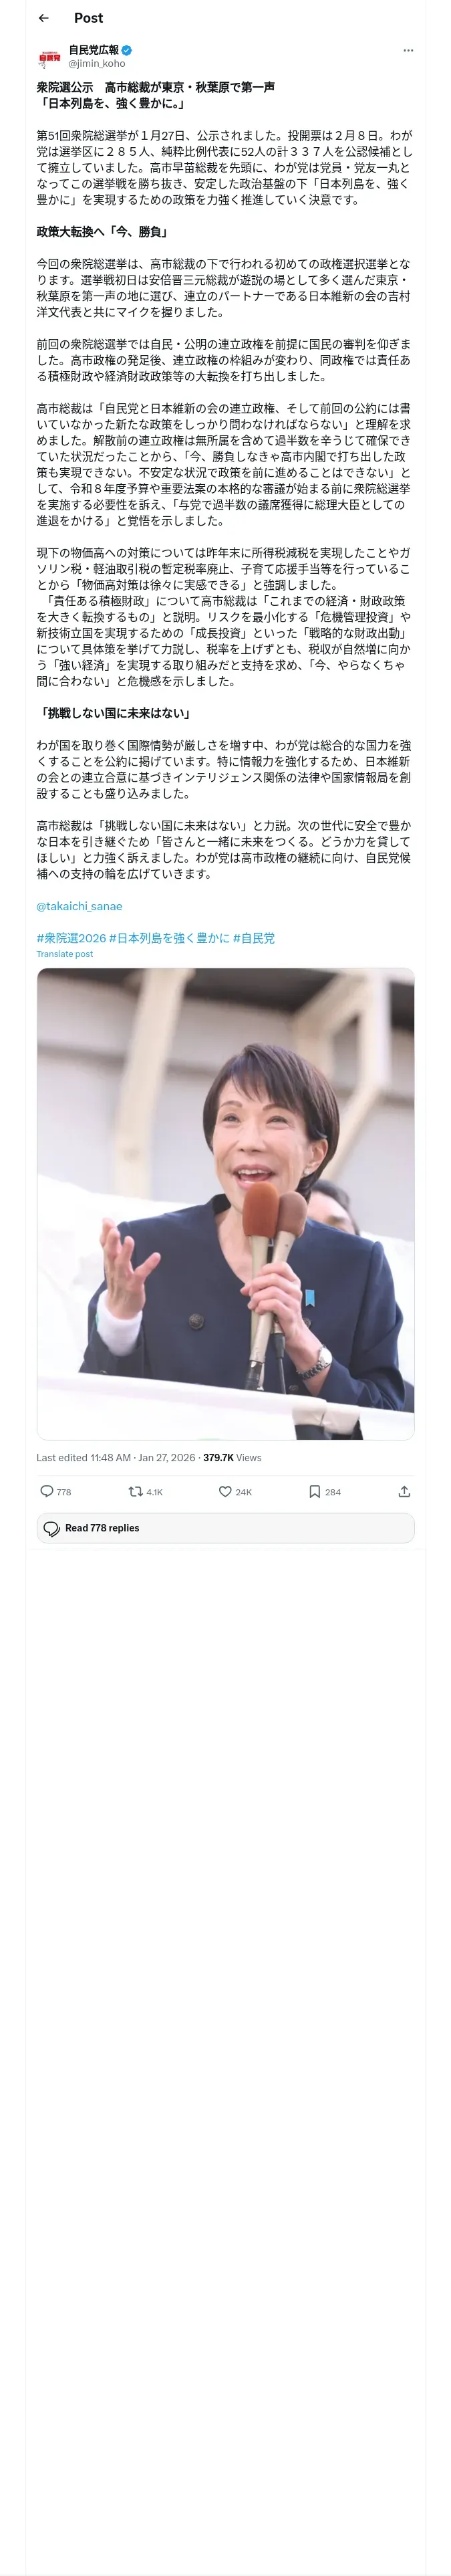This screenshot has height=2576, width=451.
Task: Open the @takaichi_sanae mention link
Action: (x=79, y=906)
